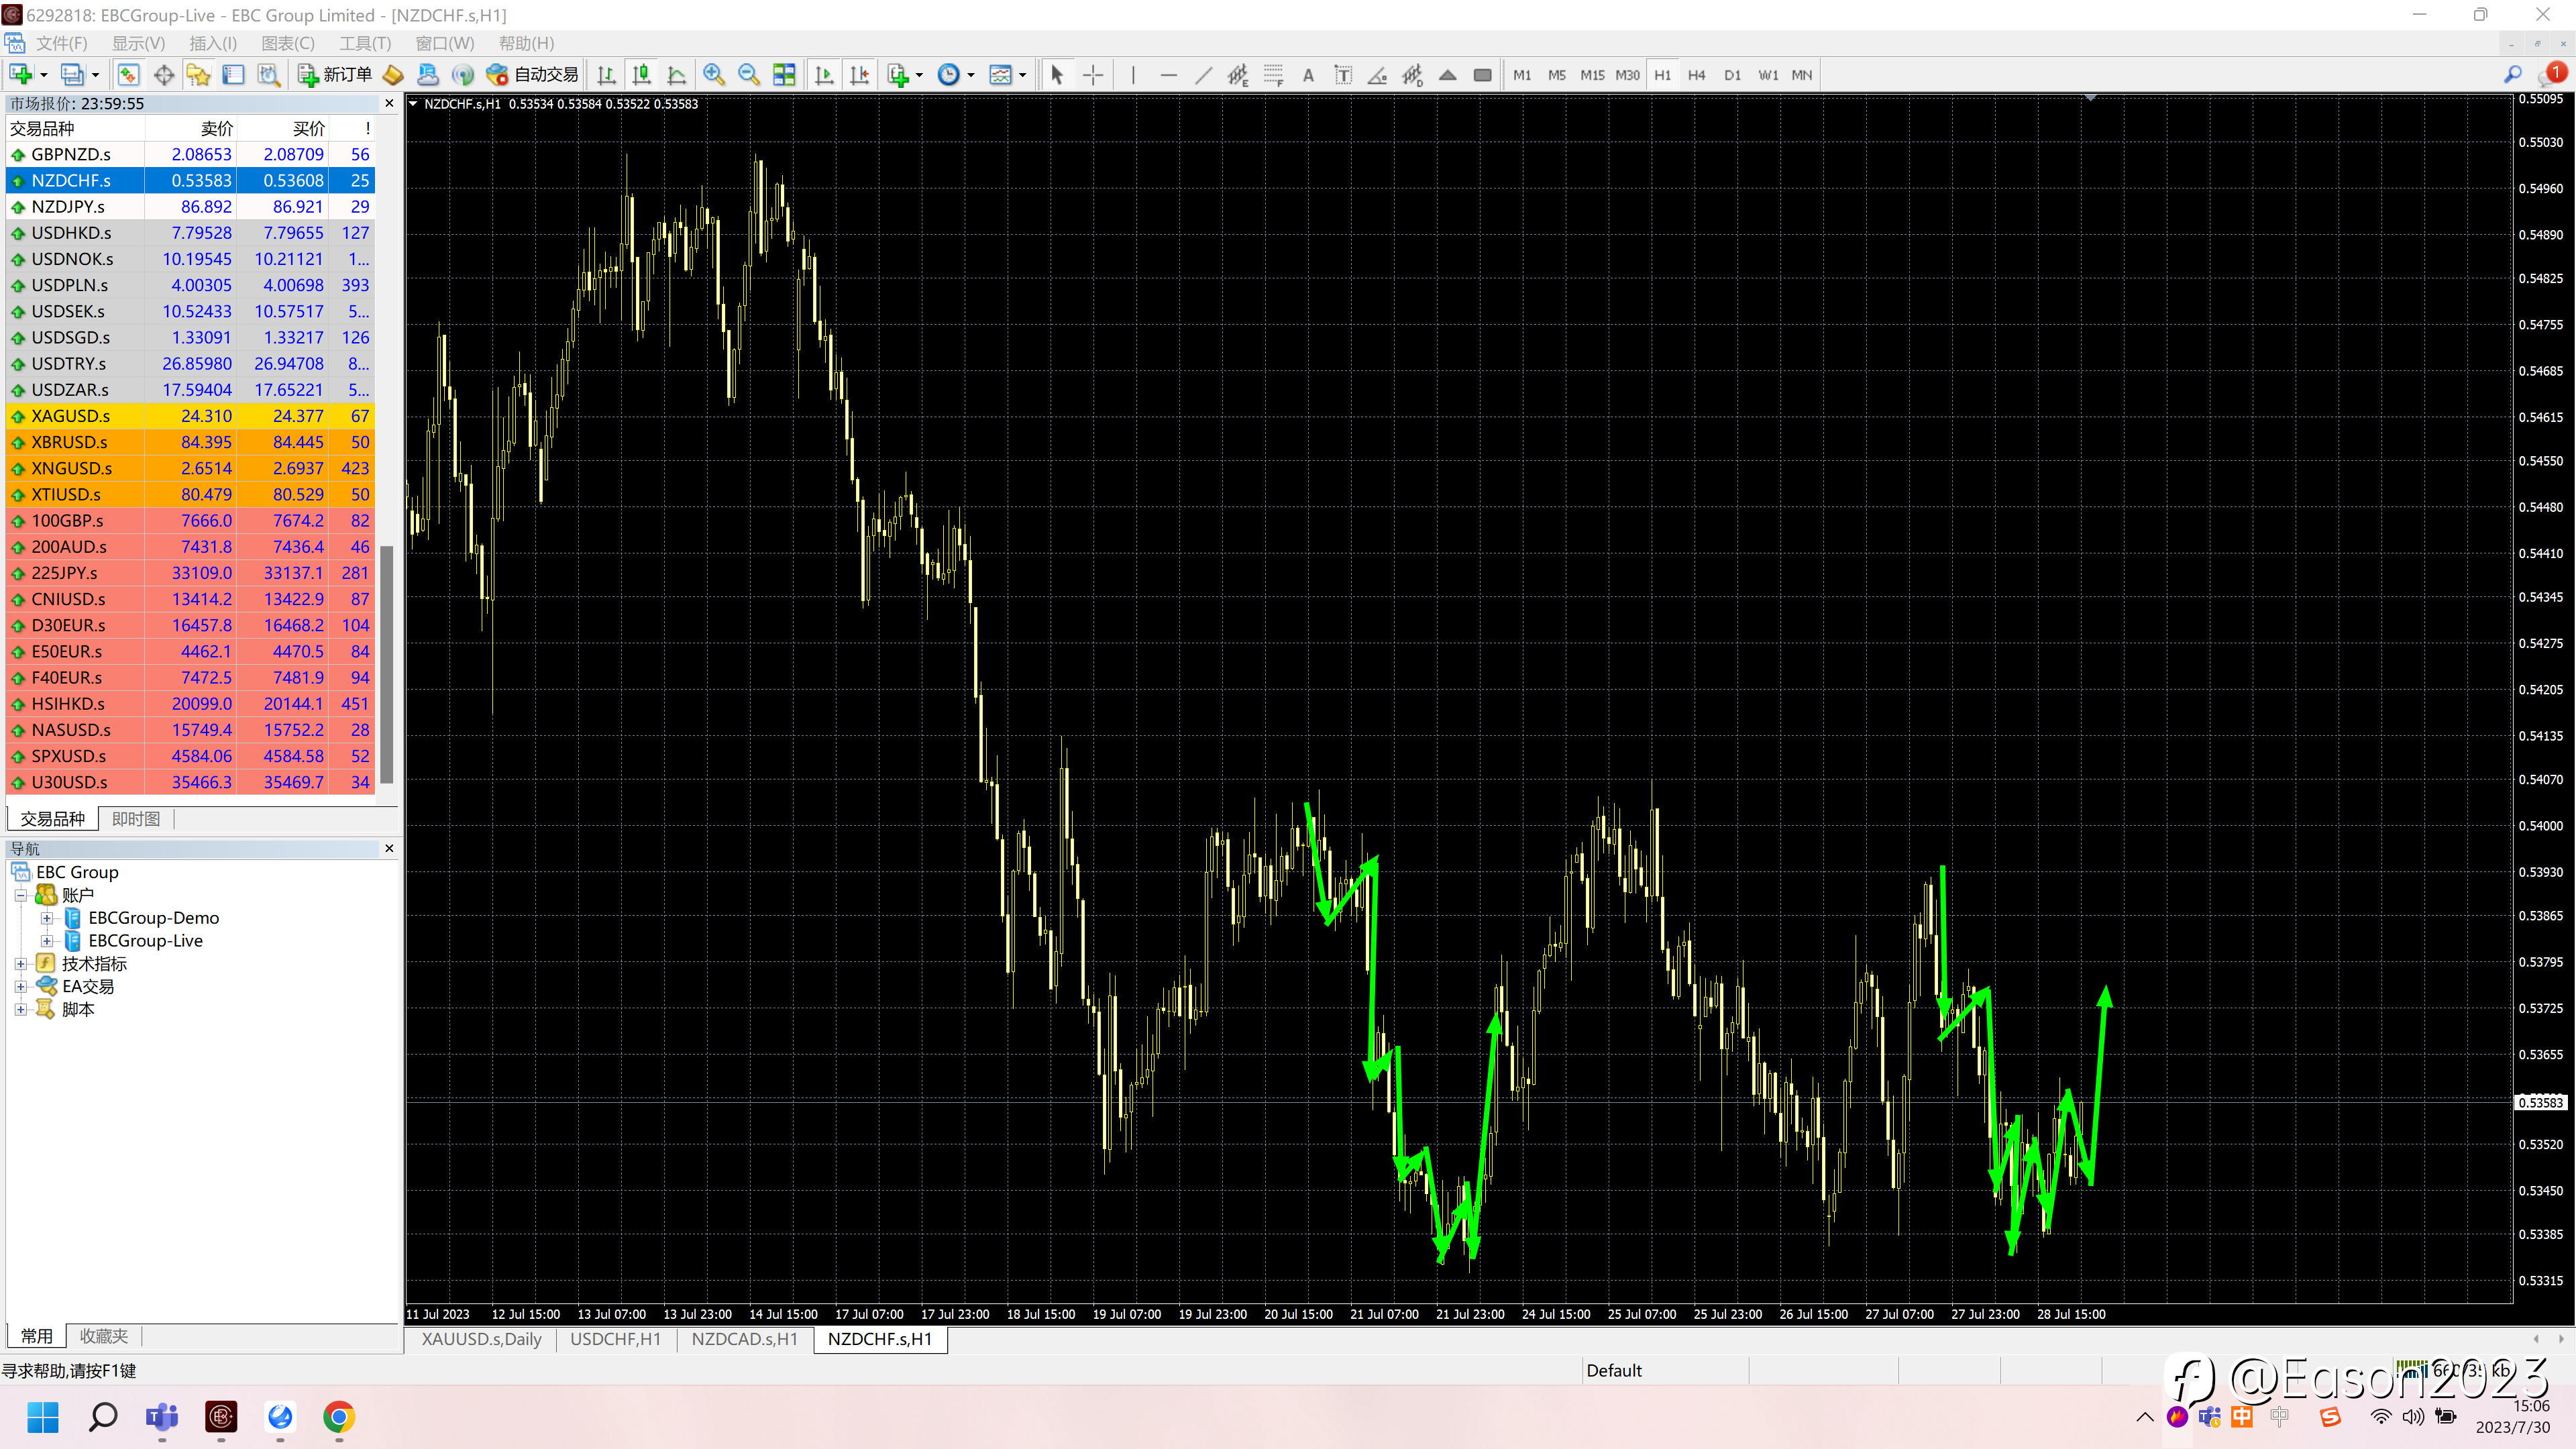
Task: Select the Crosshair tool
Action: tap(1093, 75)
